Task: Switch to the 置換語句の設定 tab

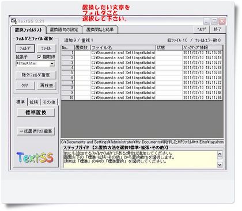Action: (x=64, y=30)
